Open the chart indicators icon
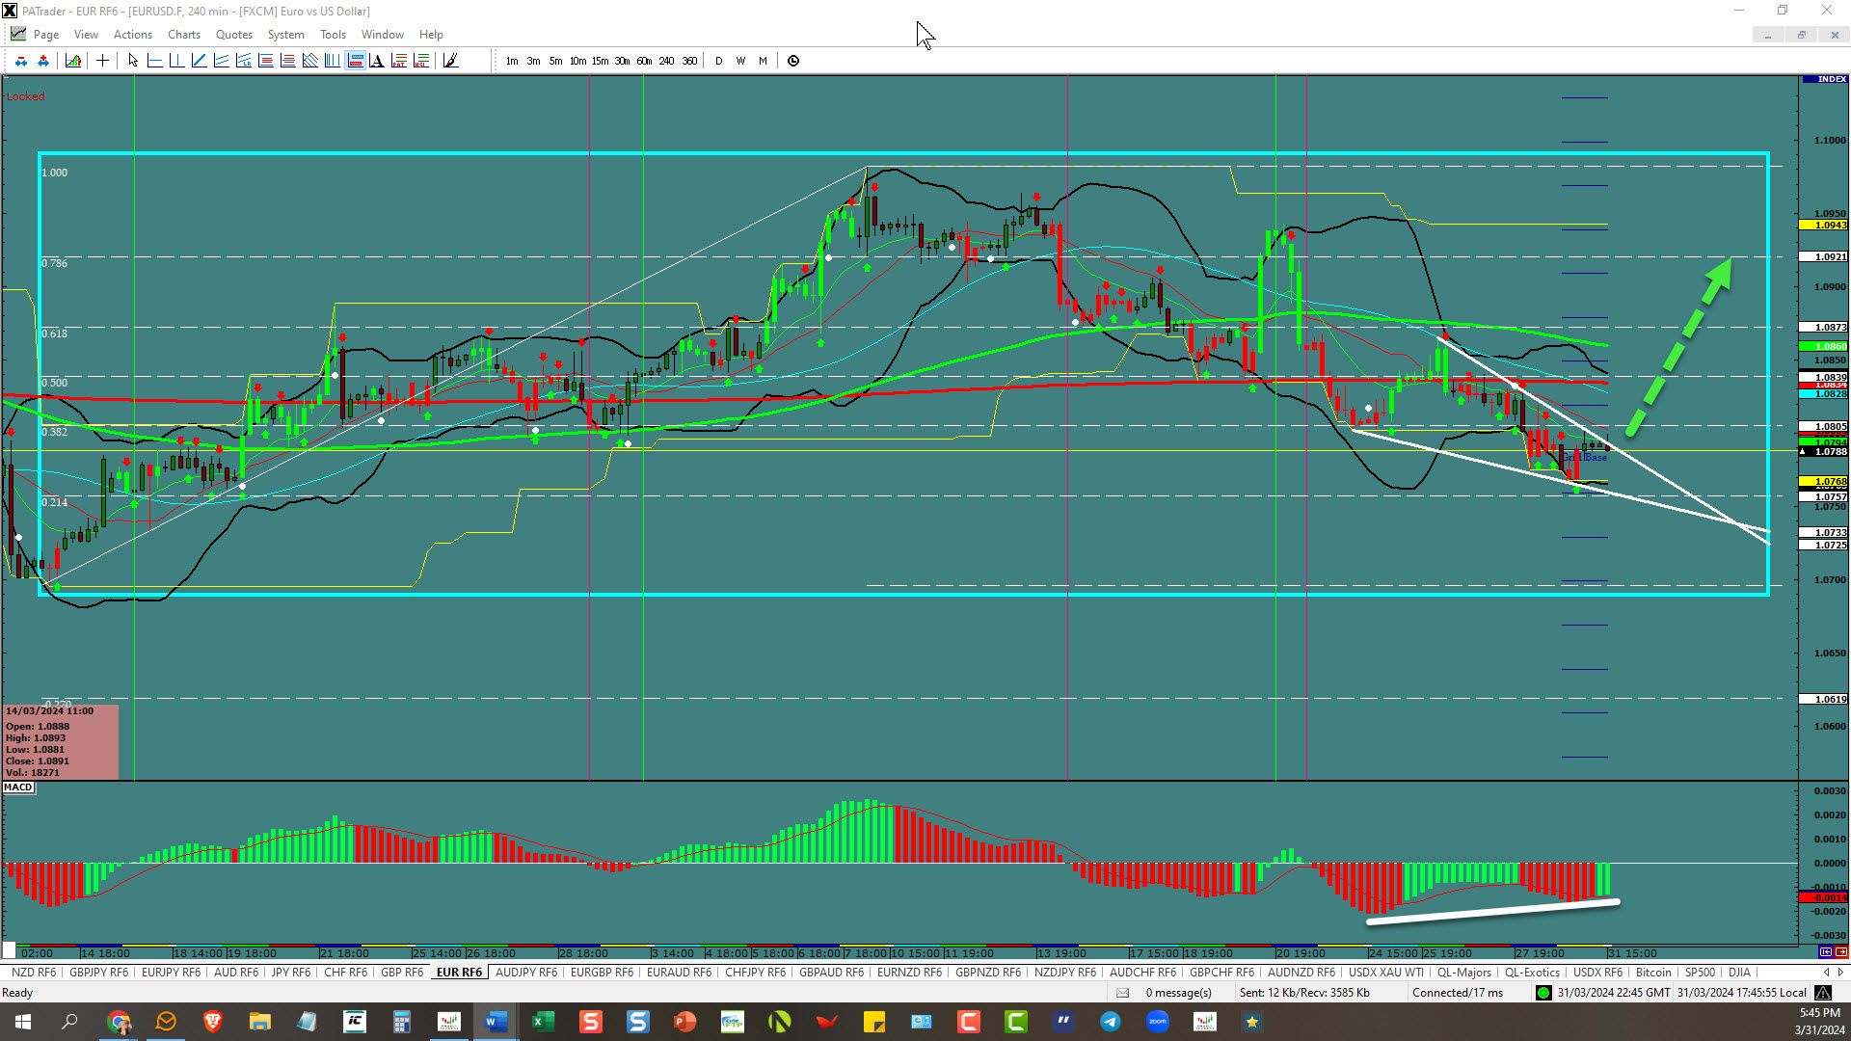Screen dimensions: 1851x1041 (x=73, y=61)
